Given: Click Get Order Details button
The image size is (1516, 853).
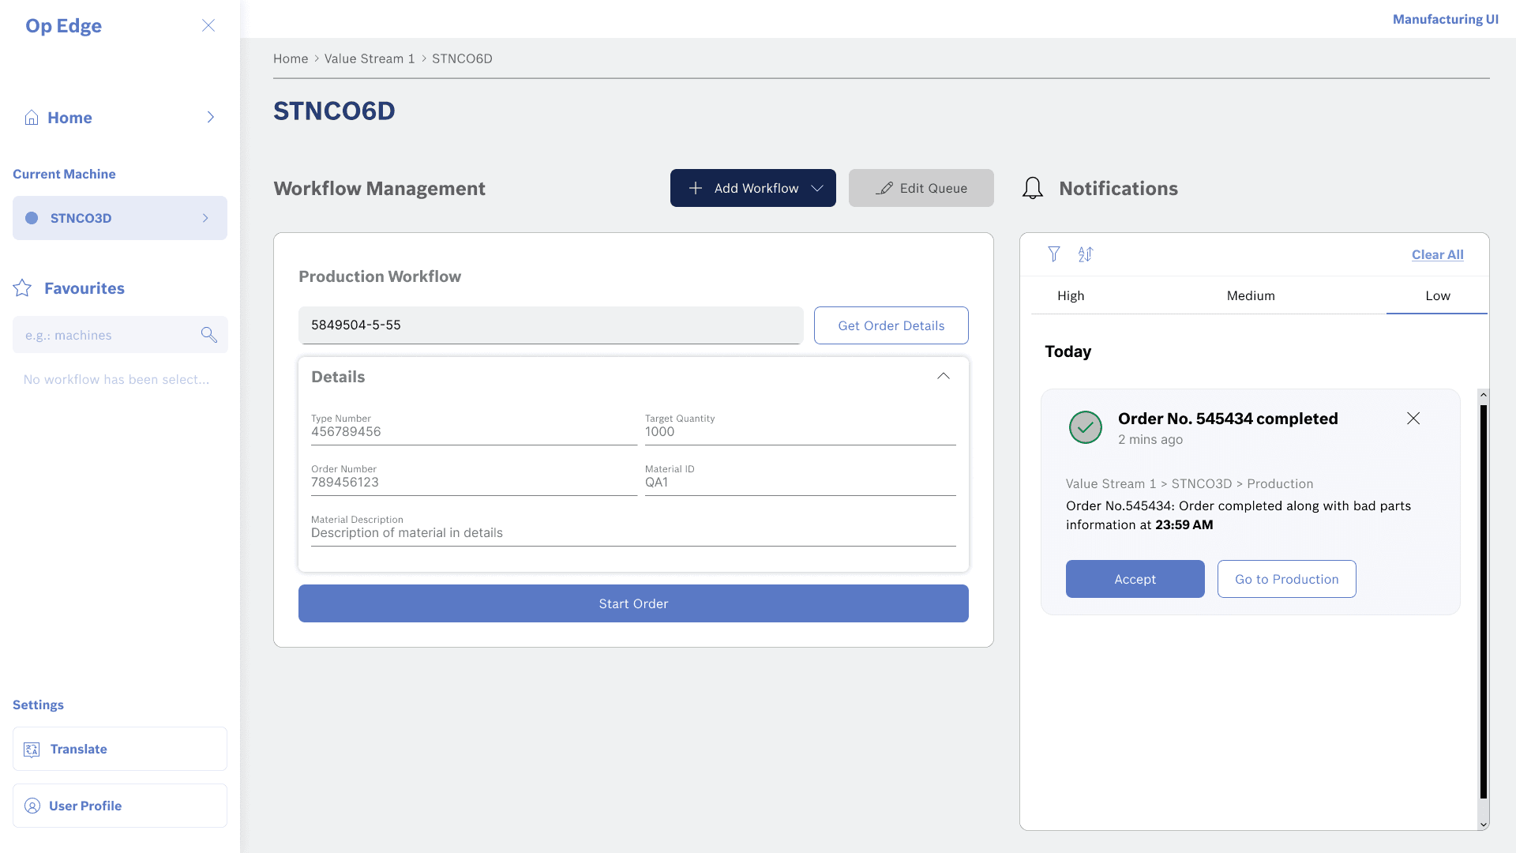Looking at the screenshot, I should (x=891, y=325).
